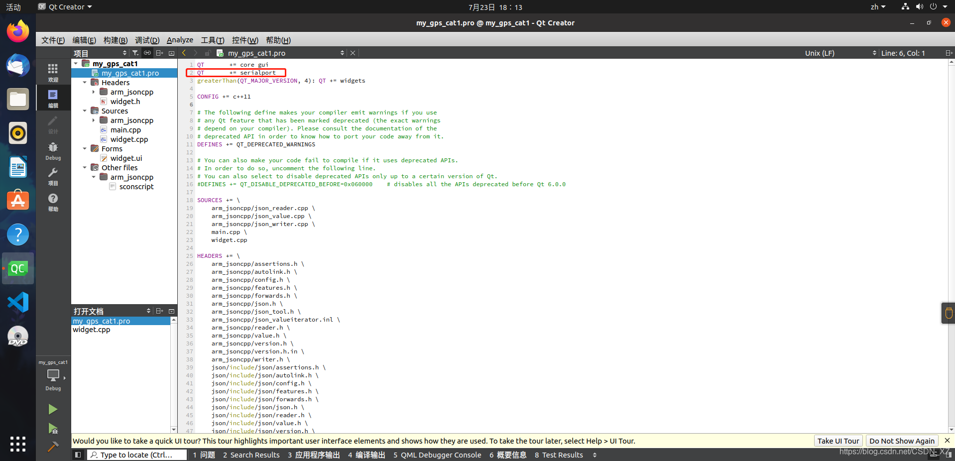The width and height of the screenshot is (955, 461).
Task: Split the project panel with the split icon
Action: click(159, 53)
